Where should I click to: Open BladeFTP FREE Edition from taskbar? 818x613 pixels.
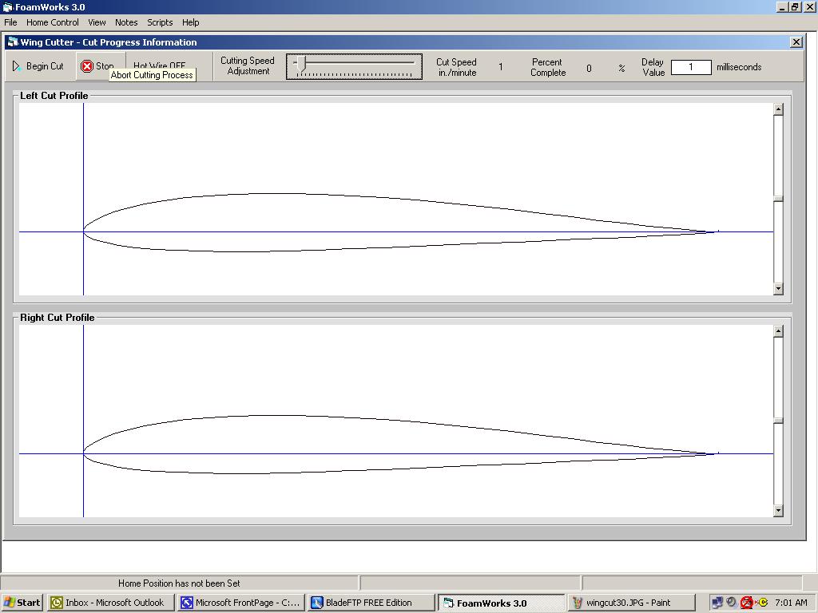371,603
